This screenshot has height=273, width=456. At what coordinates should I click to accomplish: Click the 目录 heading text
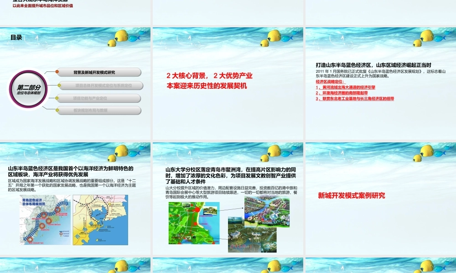16,37
